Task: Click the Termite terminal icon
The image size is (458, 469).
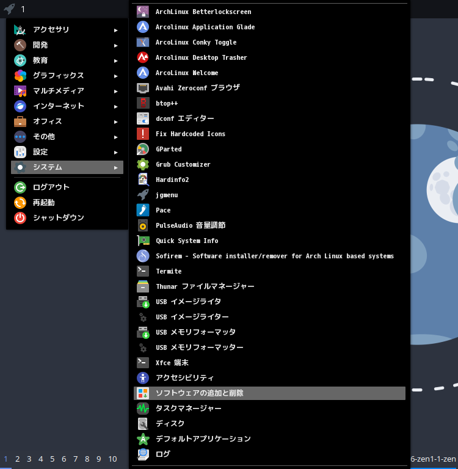Action: 143,271
